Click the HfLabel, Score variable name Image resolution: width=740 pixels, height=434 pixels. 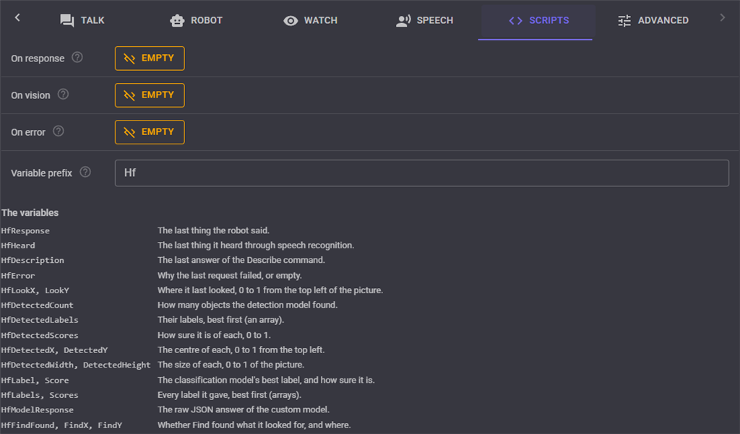[35, 381]
